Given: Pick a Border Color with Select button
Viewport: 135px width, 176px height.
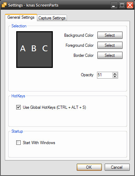Looking at the screenshot, I should coord(110,55).
